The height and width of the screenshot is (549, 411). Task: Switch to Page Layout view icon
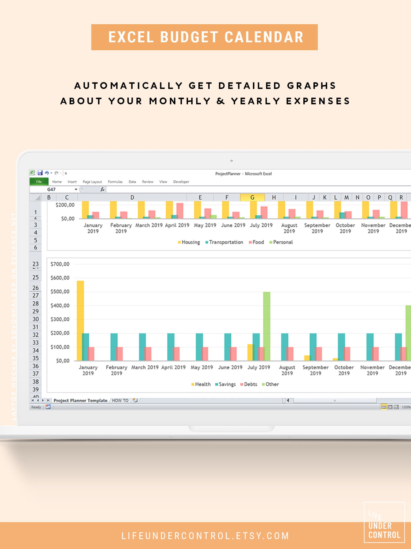390,407
